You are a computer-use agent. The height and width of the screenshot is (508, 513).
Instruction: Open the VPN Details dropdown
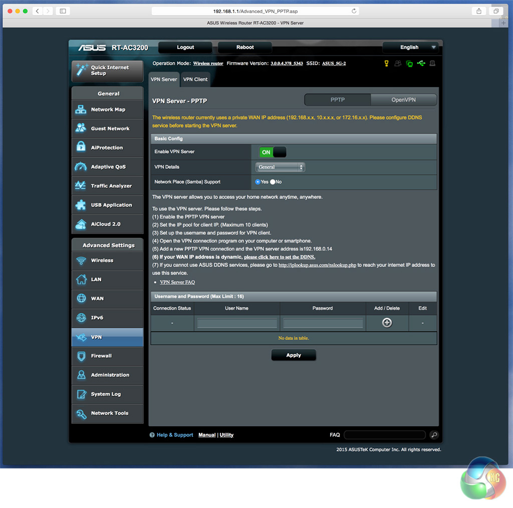(280, 167)
